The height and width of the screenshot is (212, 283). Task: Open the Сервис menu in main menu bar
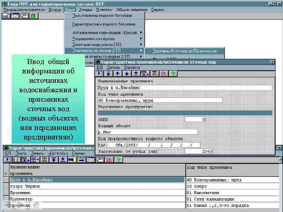[x=158, y=10]
